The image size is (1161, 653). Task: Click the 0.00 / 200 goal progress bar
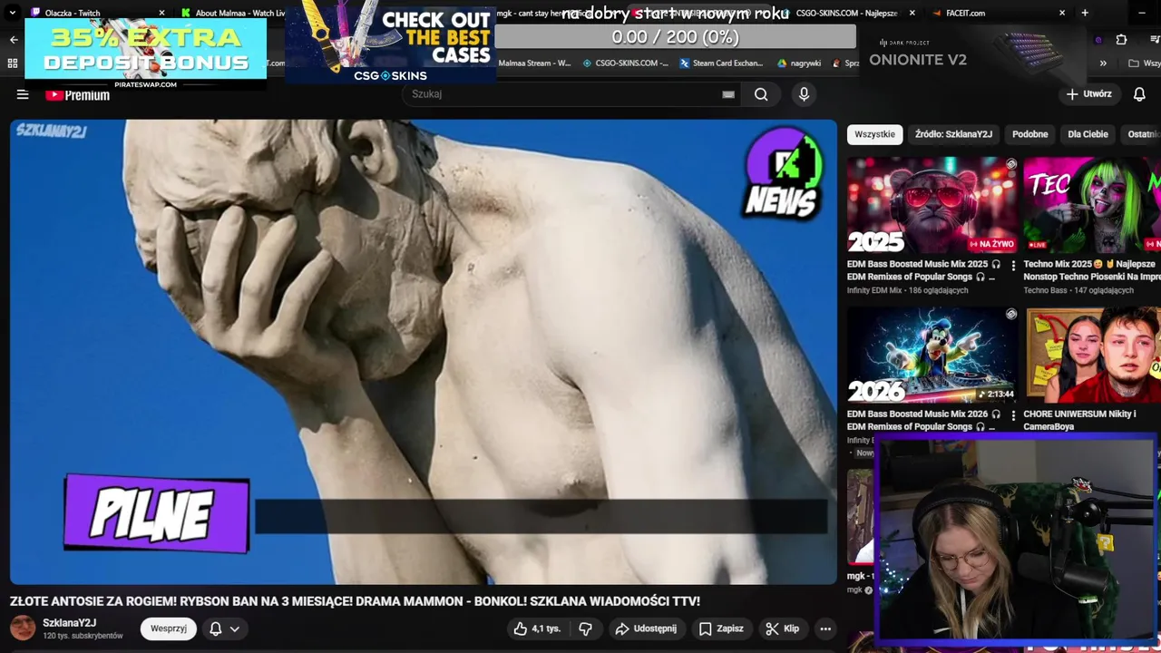(x=675, y=37)
